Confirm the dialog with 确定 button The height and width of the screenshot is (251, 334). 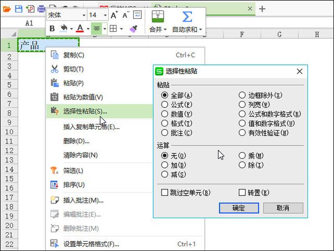point(239,208)
